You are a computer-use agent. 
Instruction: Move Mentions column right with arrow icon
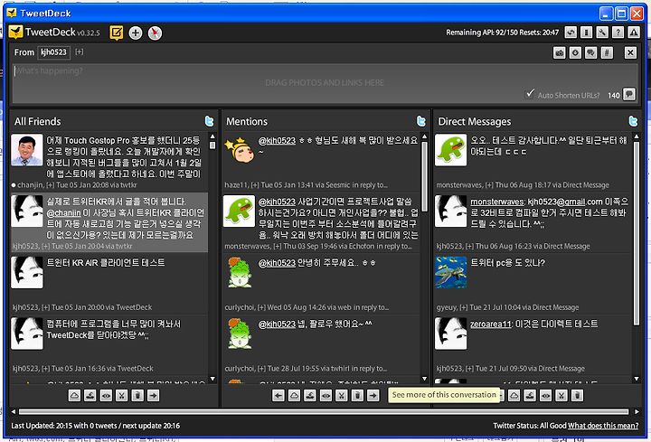(373, 396)
